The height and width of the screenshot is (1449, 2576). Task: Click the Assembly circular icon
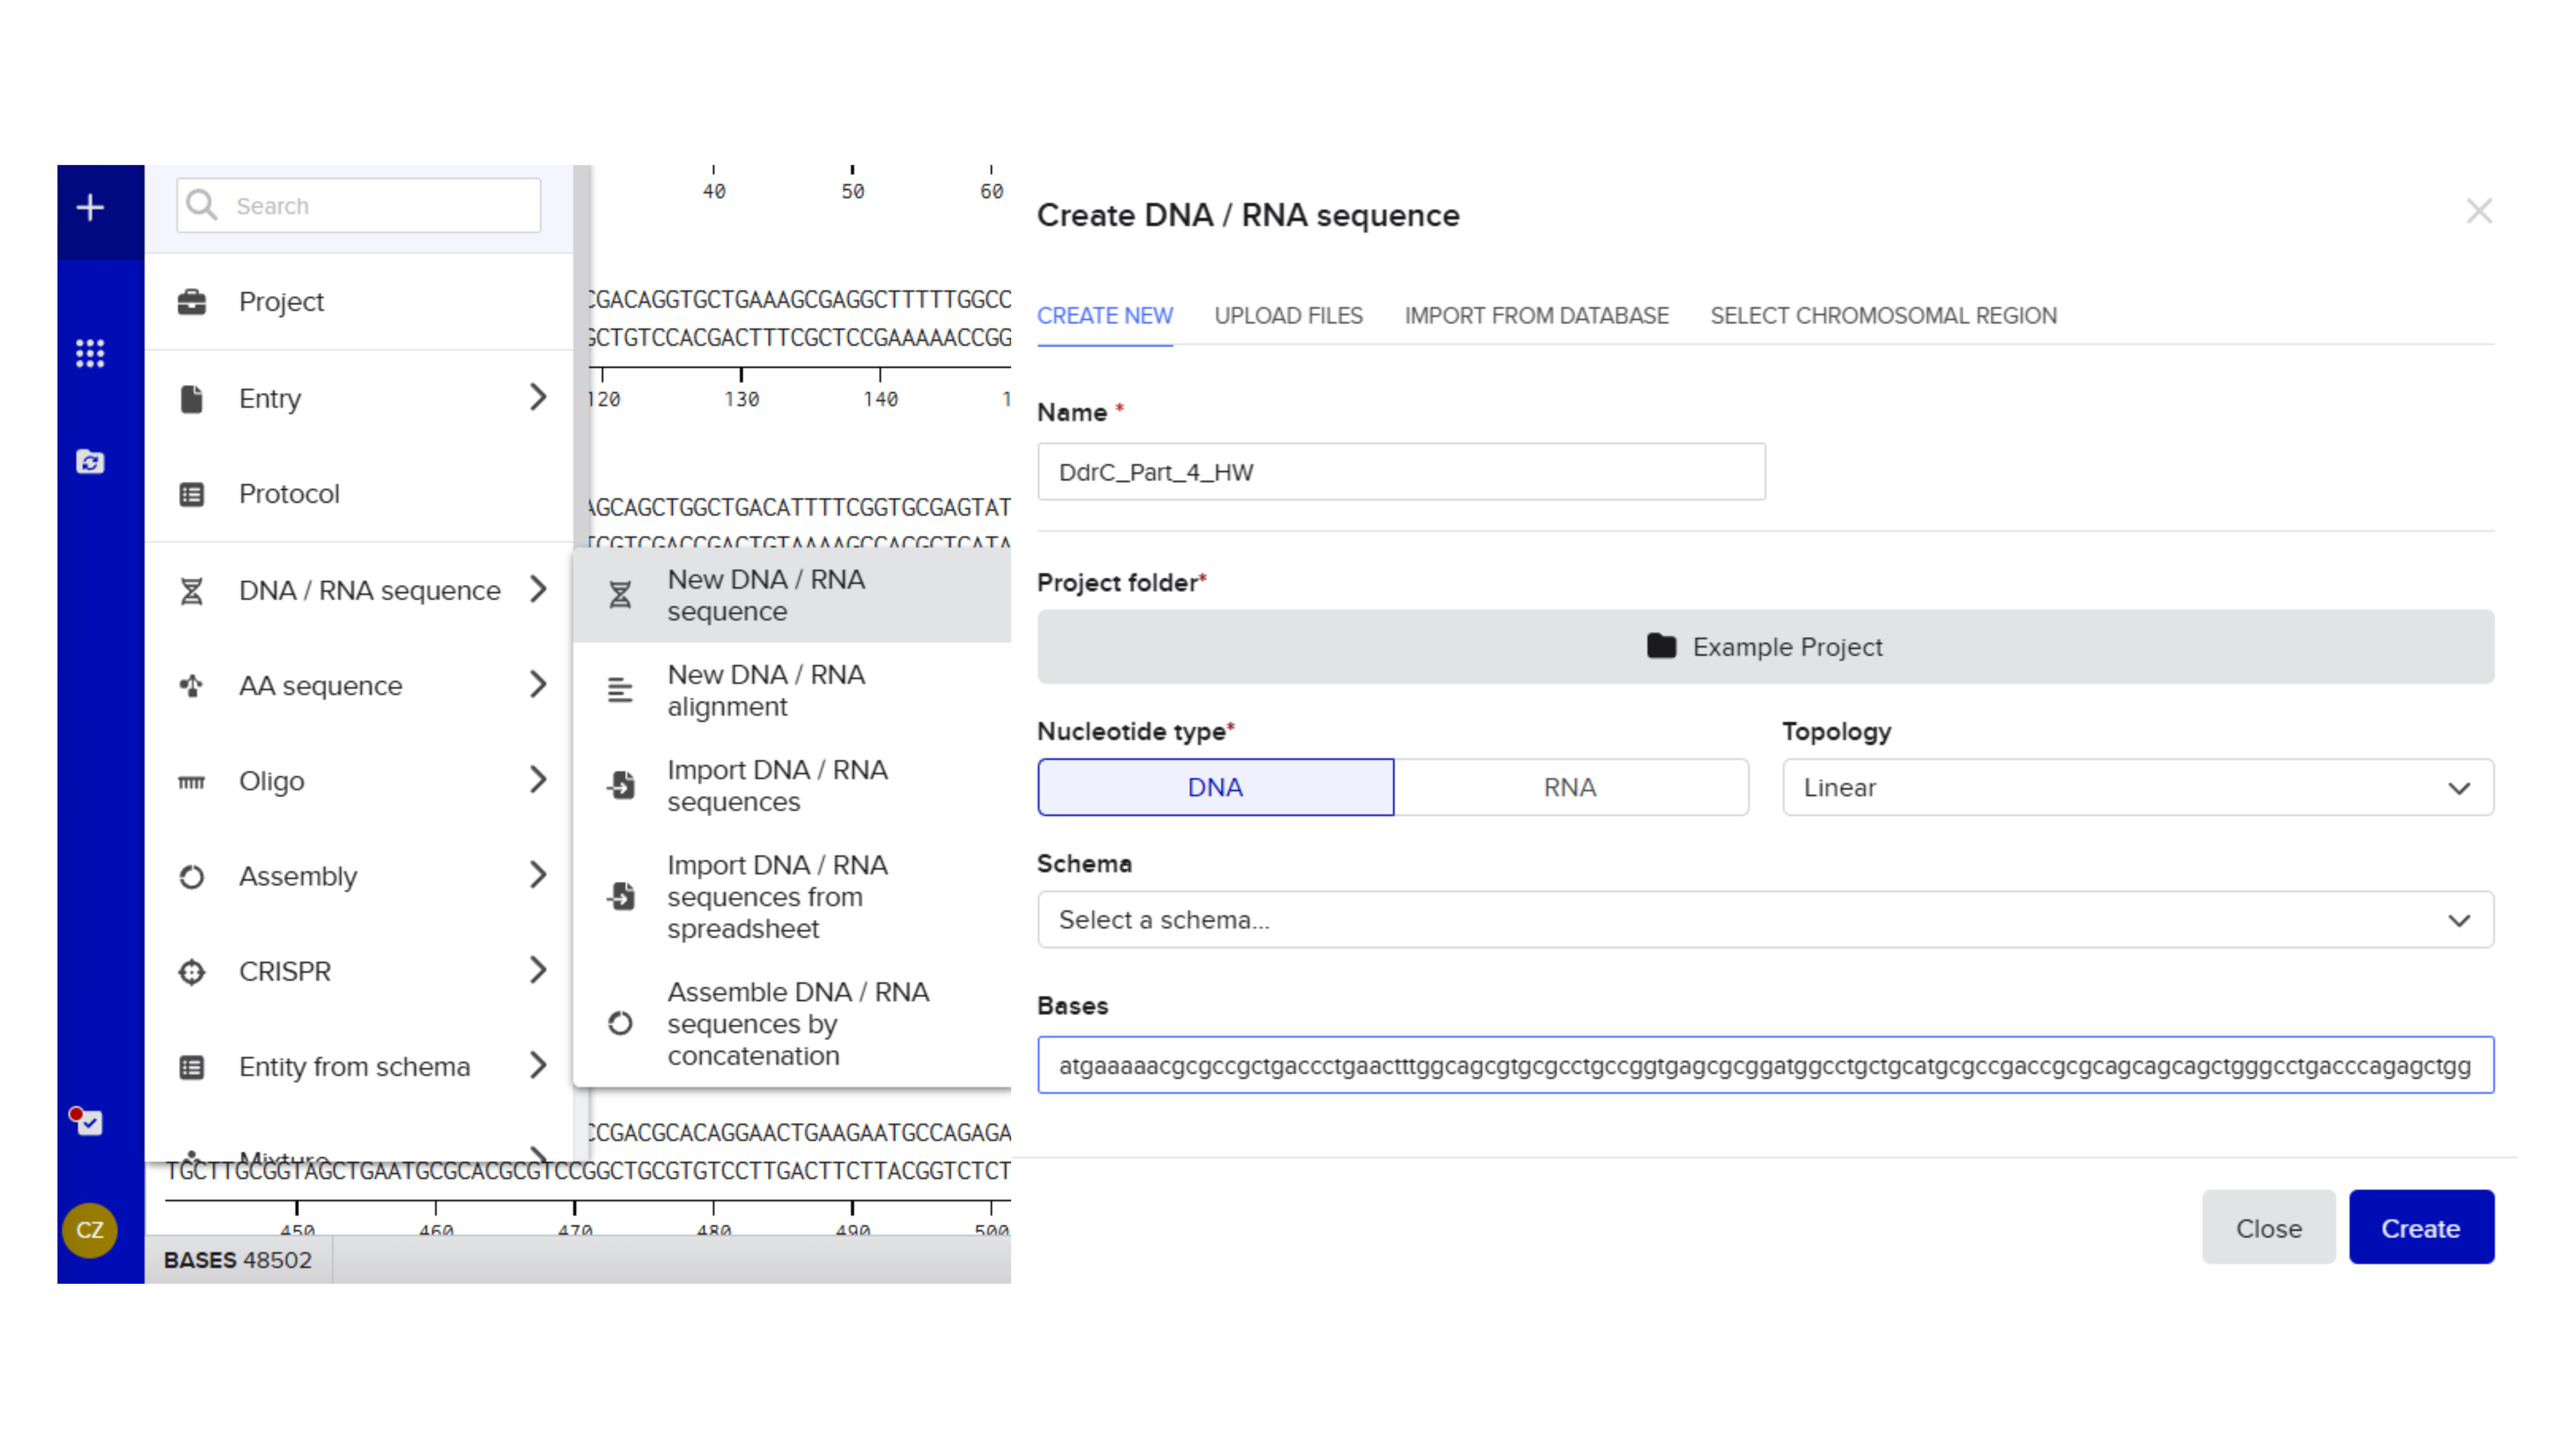coord(192,877)
